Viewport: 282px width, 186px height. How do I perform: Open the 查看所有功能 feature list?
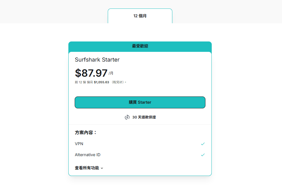[87, 168]
